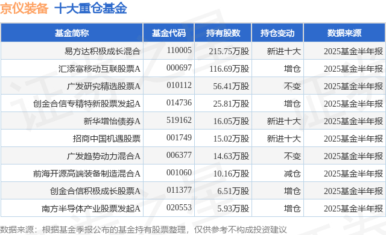Click fund code 519162
The height and width of the screenshot is (235, 386).
179,120
